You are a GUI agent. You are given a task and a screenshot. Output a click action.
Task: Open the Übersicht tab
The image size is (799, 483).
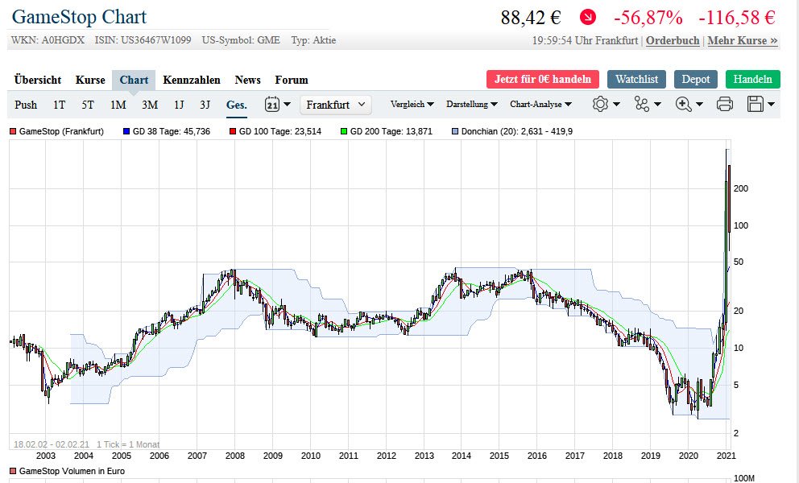pyautogui.click(x=38, y=80)
